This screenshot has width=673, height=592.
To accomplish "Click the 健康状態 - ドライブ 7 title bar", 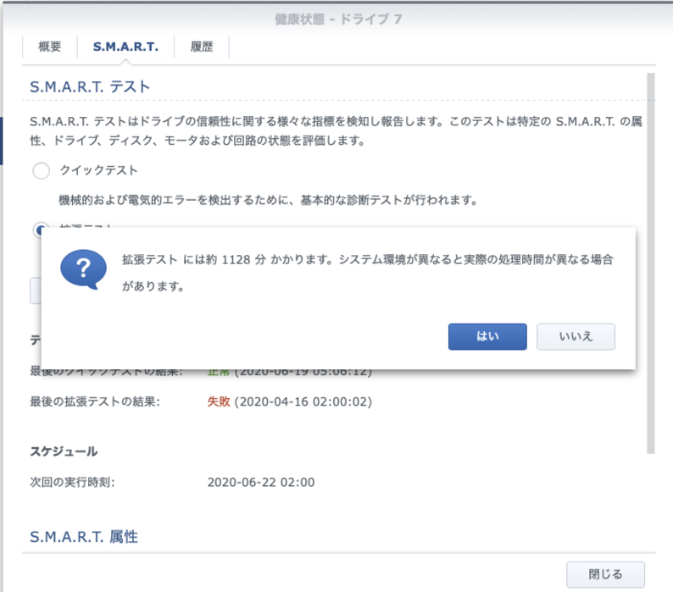I will coord(338,19).
